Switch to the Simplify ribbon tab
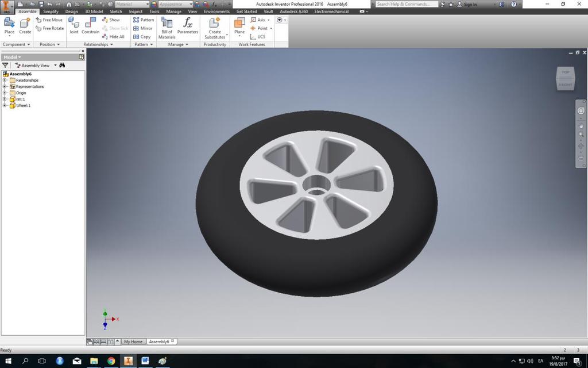 51,11
